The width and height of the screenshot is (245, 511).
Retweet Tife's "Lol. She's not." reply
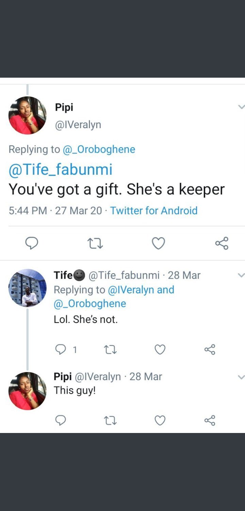(x=110, y=350)
